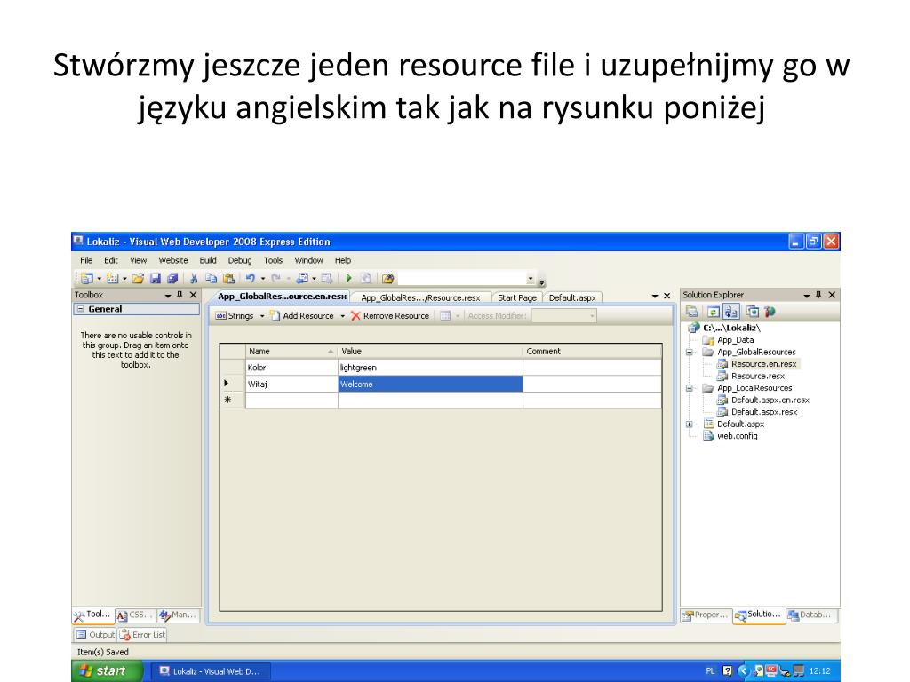The height and width of the screenshot is (682, 910).
Task: Collapse the App_LocalResources folder
Action: [x=690, y=388]
